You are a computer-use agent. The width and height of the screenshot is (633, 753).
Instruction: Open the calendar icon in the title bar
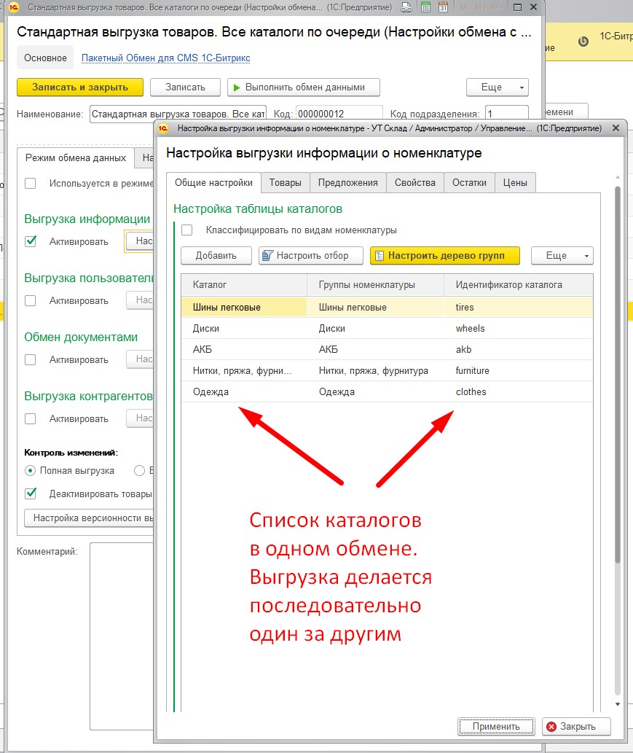[444, 7]
